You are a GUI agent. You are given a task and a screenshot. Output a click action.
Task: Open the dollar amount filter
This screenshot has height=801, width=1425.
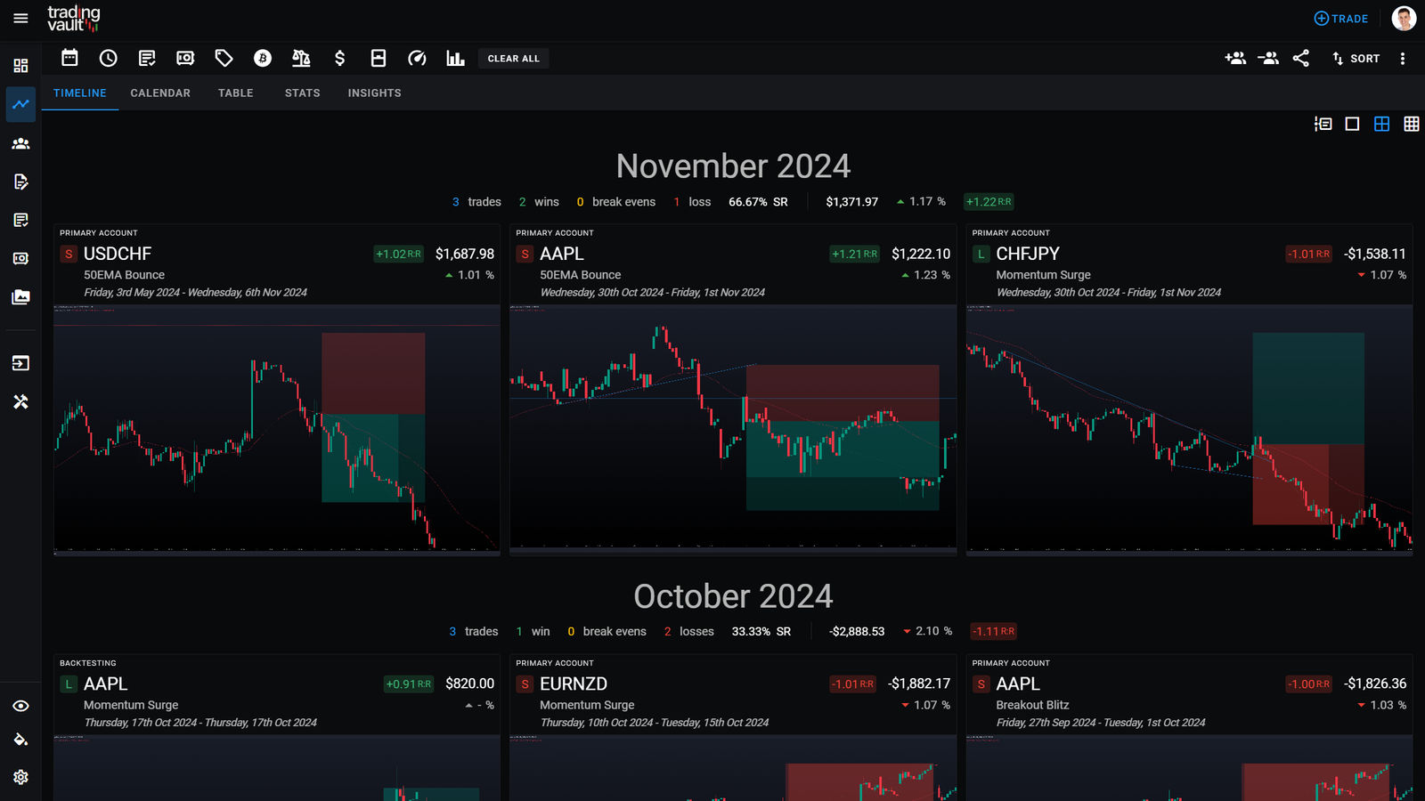pyautogui.click(x=339, y=58)
